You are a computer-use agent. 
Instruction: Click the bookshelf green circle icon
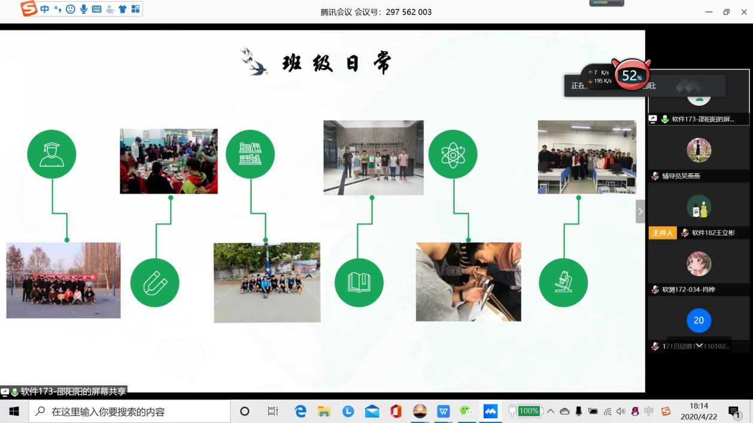point(250,154)
